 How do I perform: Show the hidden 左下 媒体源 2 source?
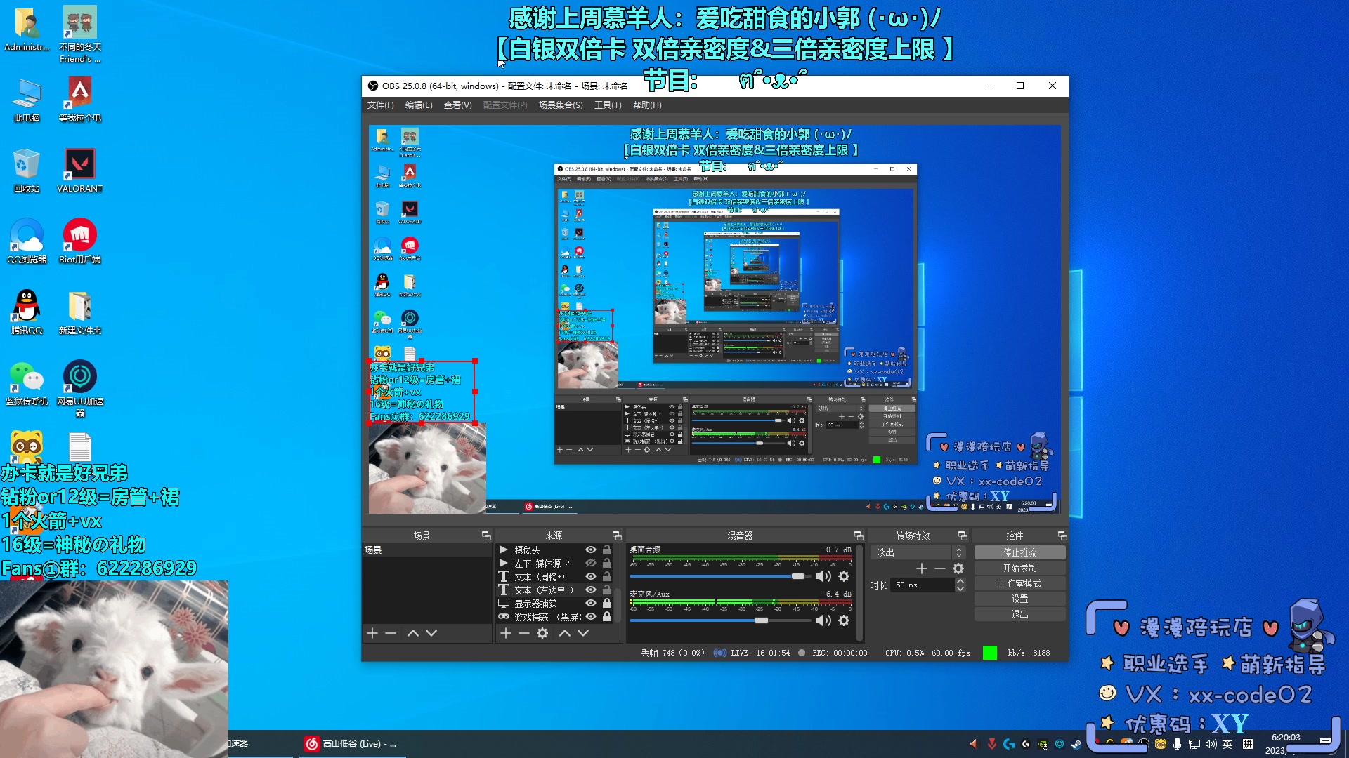coord(591,564)
